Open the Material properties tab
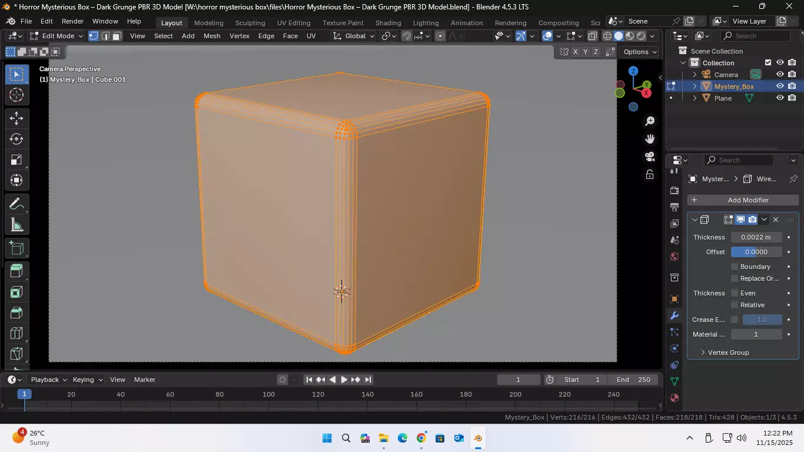The width and height of the screenshot is (804, 452). point(675,398)
